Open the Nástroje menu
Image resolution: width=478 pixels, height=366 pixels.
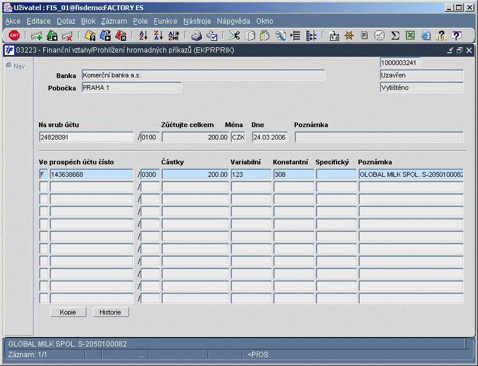(x=197, y=21)
